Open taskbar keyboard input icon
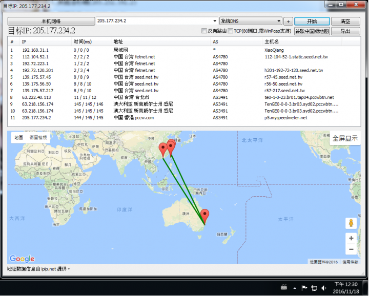The height and width of the screenshot is (296, 369). click(284, 287)
